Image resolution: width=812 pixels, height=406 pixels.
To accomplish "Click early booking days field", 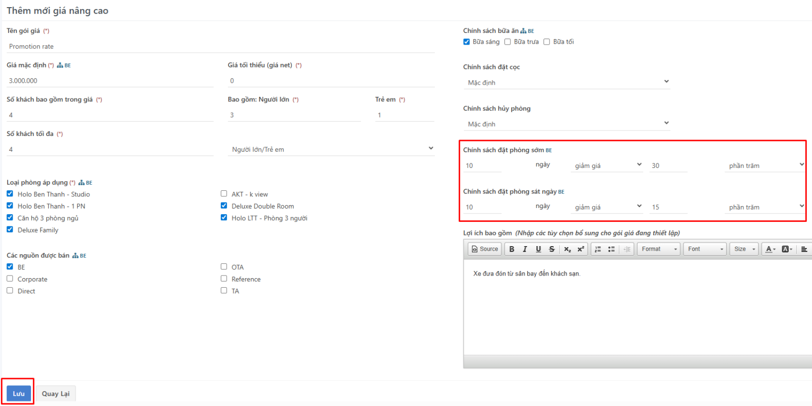I will click(482, 166).
